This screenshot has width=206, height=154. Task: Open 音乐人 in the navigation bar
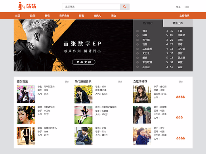(x=97, y=16)
